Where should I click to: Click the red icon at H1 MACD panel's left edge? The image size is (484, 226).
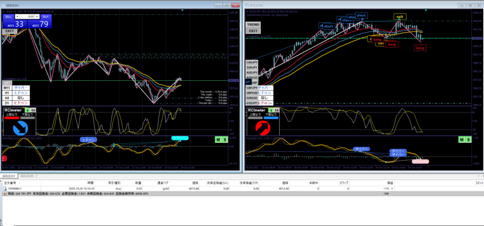(x=4, y=159)
